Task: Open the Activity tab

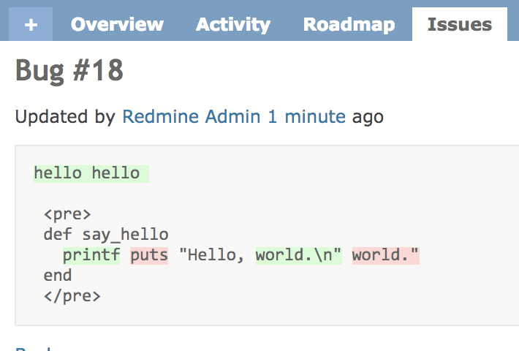Action: coord(233,24)
